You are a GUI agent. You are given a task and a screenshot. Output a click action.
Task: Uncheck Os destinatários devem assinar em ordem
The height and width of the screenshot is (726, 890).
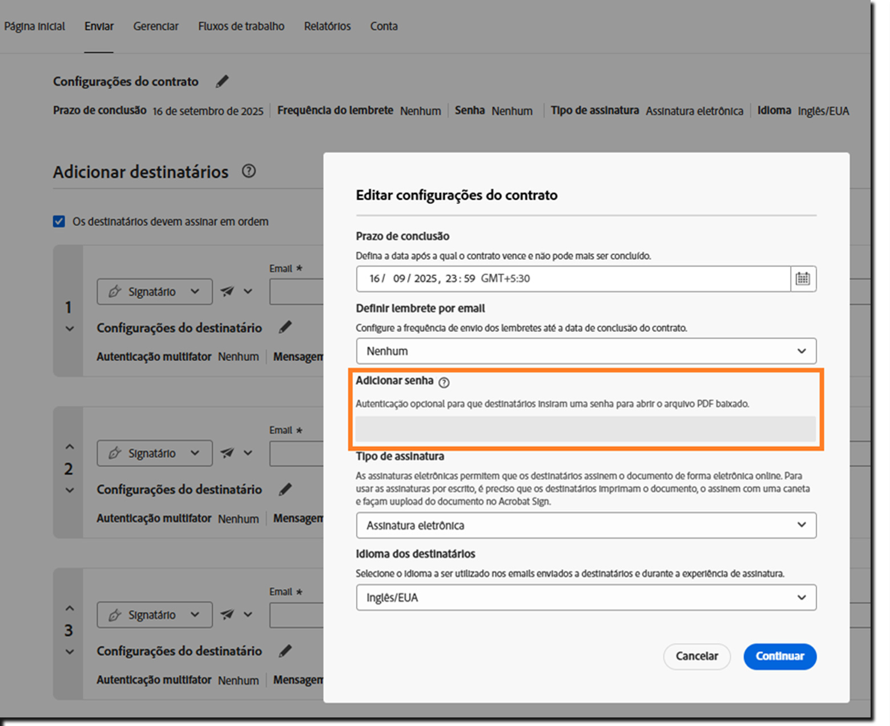59,221
